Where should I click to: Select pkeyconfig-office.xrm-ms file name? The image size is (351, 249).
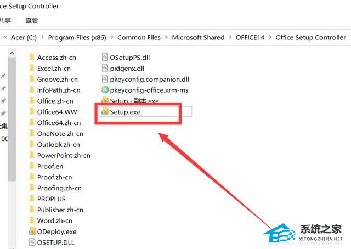[149, 90]
